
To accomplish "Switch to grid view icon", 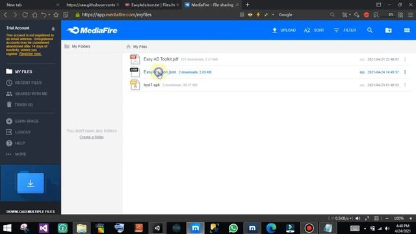I will pos(407,31).
